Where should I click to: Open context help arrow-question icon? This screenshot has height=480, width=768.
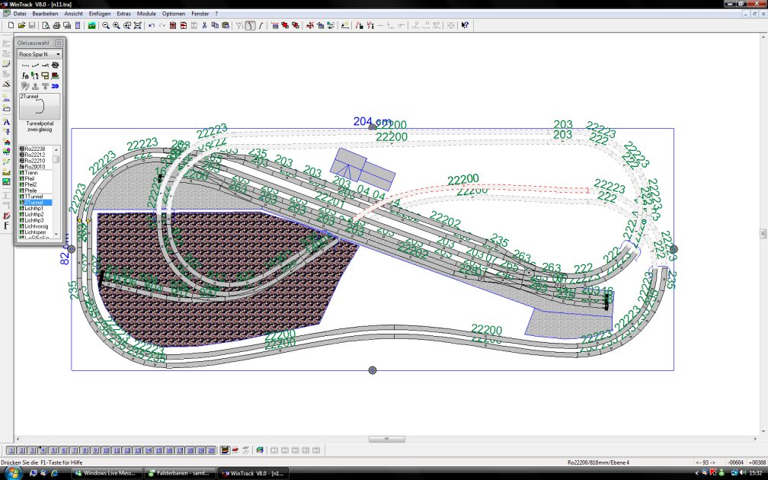point(465,25)
